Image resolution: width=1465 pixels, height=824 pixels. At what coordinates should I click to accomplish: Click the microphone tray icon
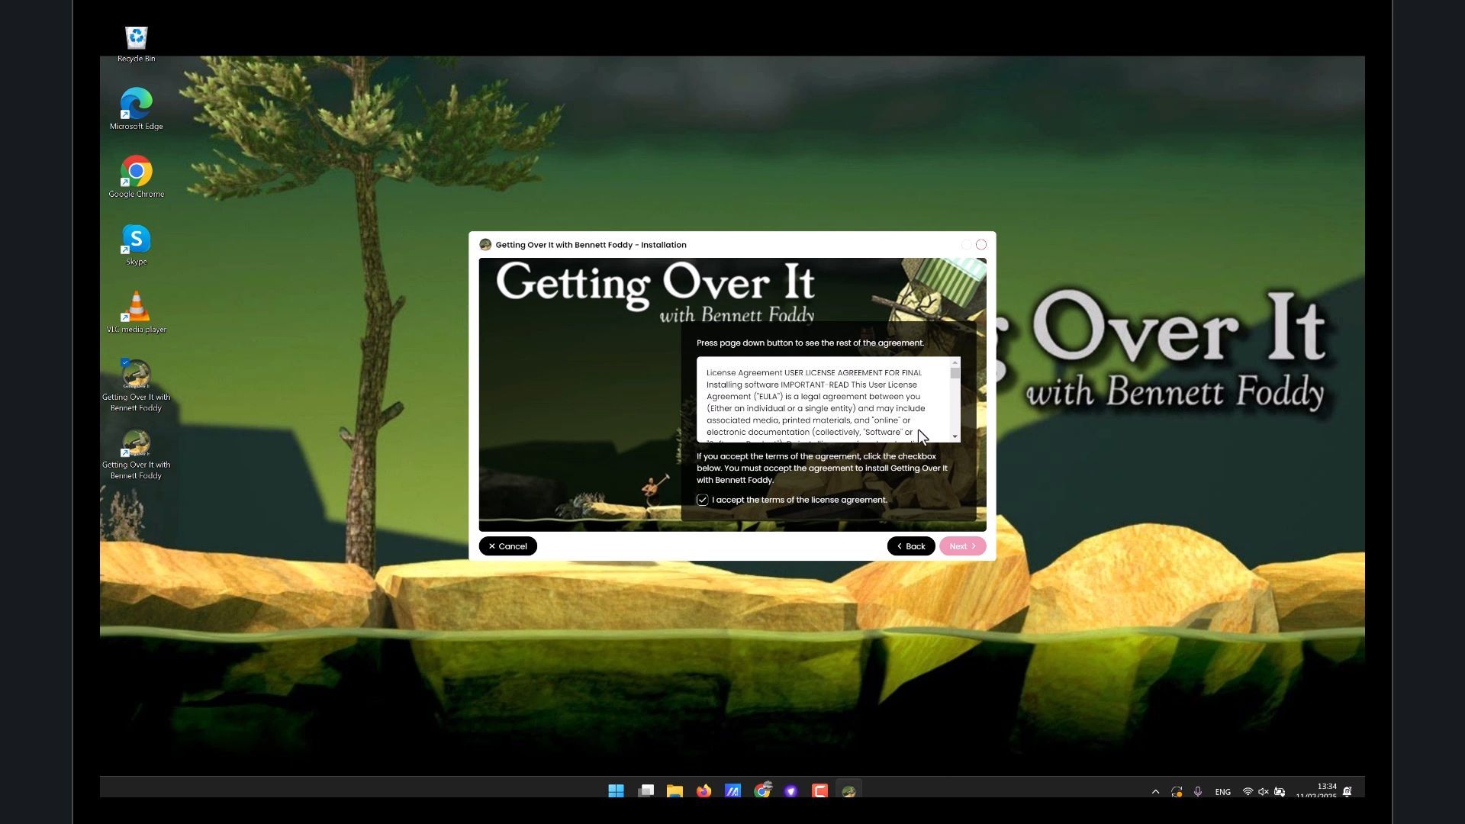click(x=1198, y=792)
